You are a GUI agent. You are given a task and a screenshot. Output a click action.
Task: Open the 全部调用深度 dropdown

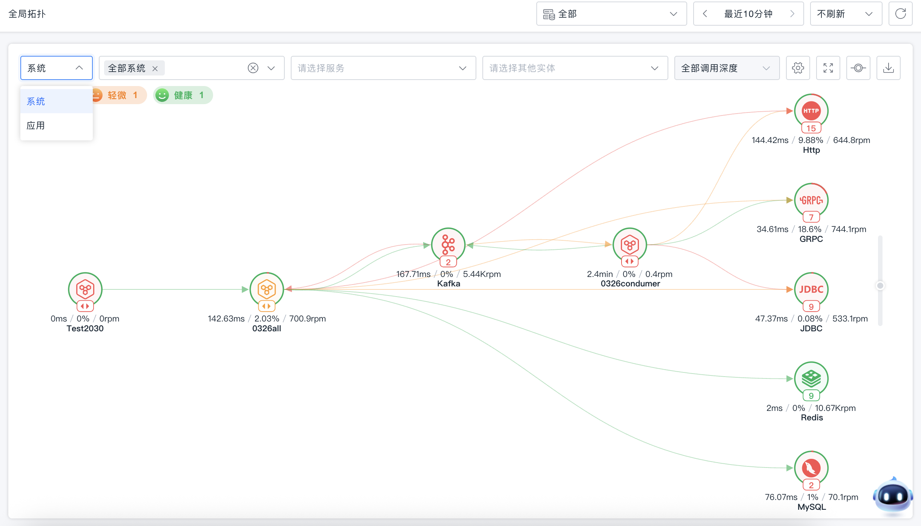tap(727, 68)
